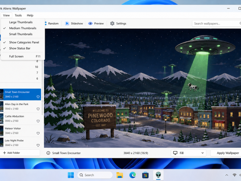The width and height of the screenshot is (241, 181).
Task: Click category count 10 row
Action: pyautogui.click(x=20, y=67)
